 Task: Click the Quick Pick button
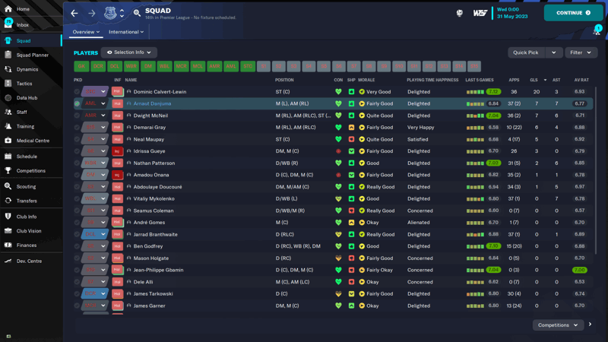pyautogui.click(x=526, y=52)
